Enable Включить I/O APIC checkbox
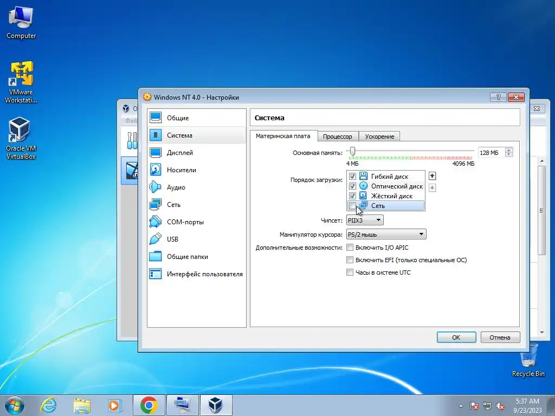555x416 pixels. [x=350, y=247]
